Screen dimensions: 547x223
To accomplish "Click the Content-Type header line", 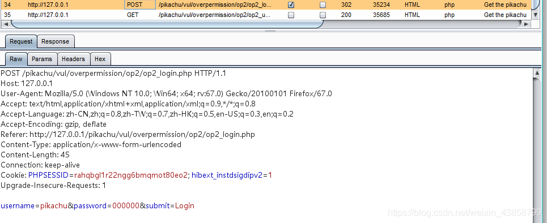I will (x=91, y=144).
